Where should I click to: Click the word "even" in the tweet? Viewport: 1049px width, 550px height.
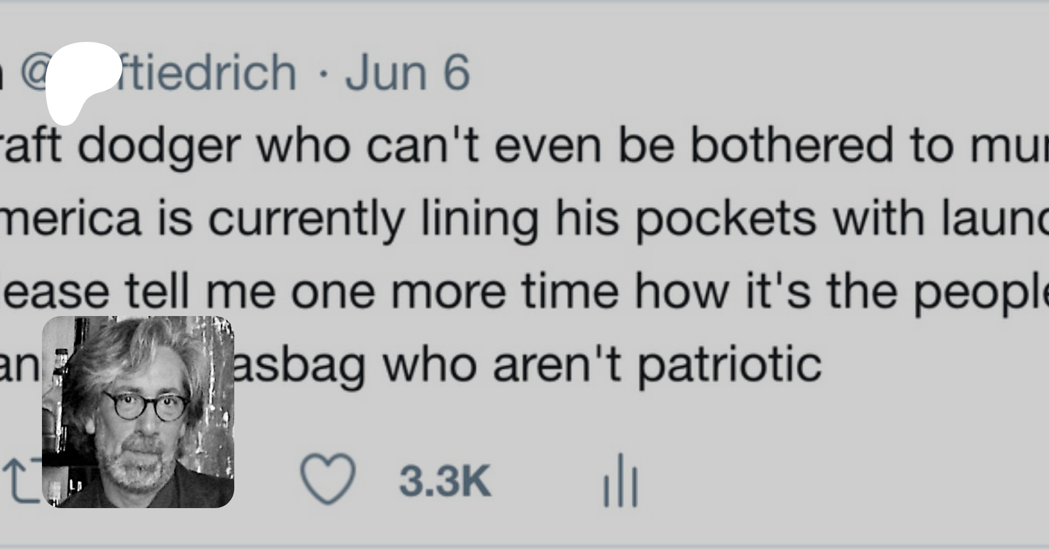point(548,145)
